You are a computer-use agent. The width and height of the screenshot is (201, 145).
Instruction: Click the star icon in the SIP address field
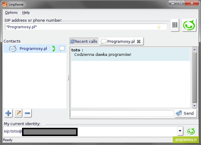tap(159, 27)
